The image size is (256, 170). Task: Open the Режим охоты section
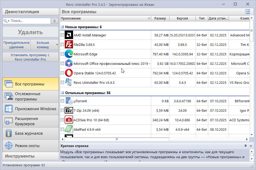tap(31, 145)
